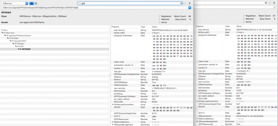Expand IOPowerManagement in the background window
278x126 pixels.
(x=197, y=122)
